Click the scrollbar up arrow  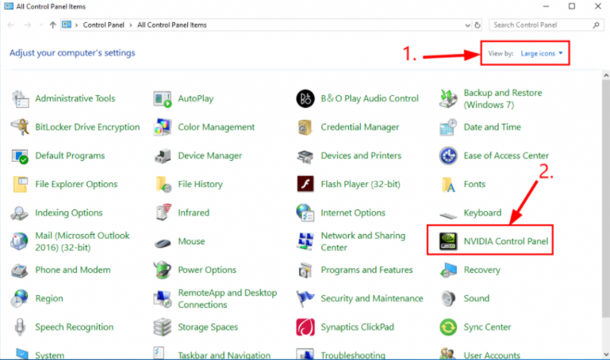click(x=606, y=76)
